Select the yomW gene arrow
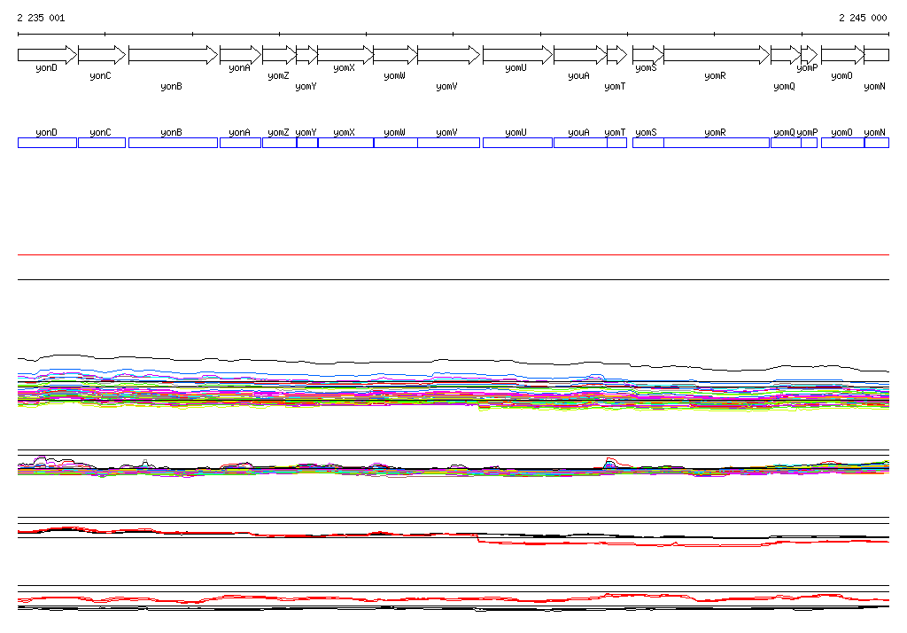The height and width of the screenshot is (633, 907). tap(396, 55)
